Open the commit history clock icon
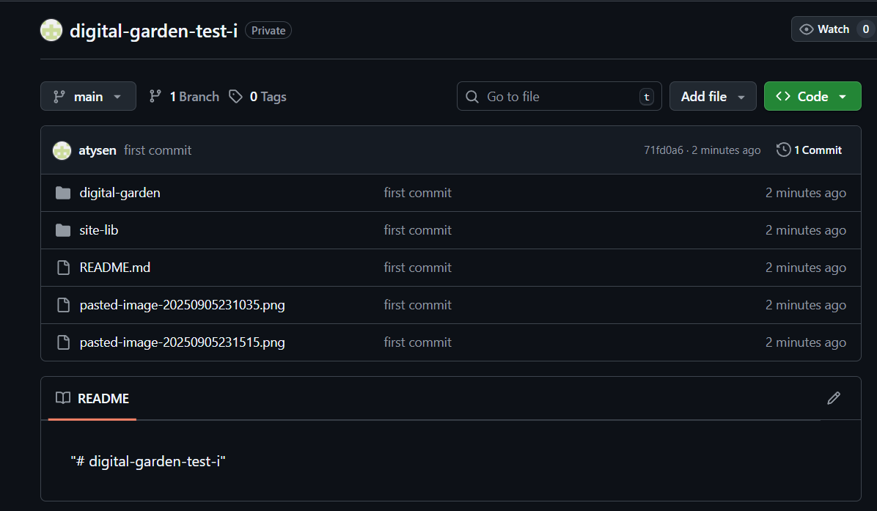 (783, 150)
